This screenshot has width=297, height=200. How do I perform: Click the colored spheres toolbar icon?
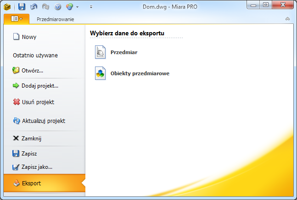(69, 6)
